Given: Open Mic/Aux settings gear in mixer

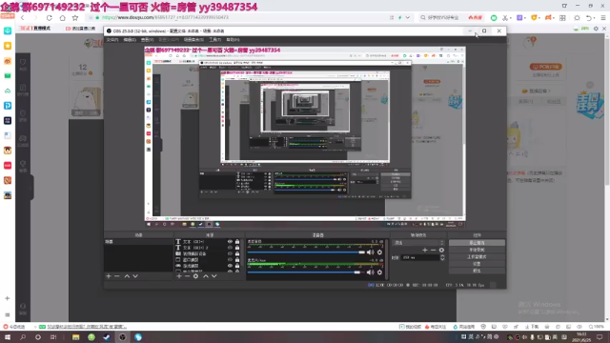Looking at the screenshot, I should click(379, 272).
